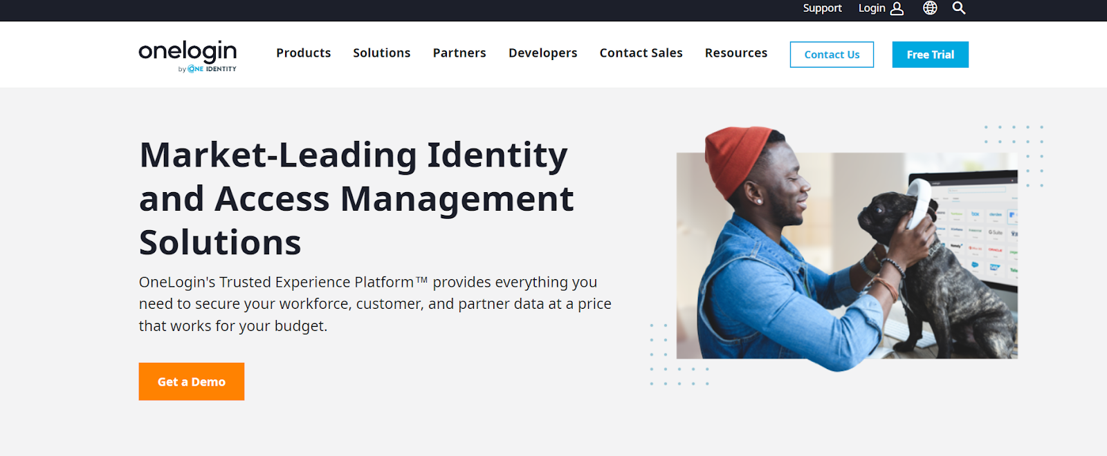
Task: Click the 'by One Identity' tagline
Action: 208,69
